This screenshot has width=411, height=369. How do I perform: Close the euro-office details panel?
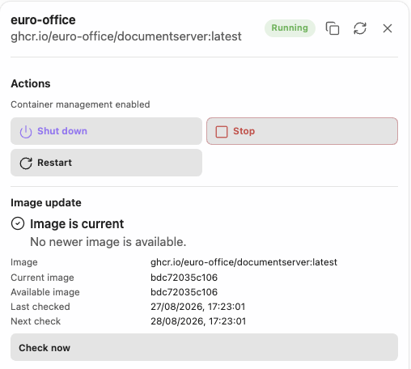388,28
